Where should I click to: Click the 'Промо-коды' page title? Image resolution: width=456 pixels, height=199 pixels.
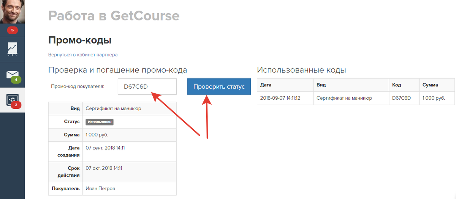80,39
